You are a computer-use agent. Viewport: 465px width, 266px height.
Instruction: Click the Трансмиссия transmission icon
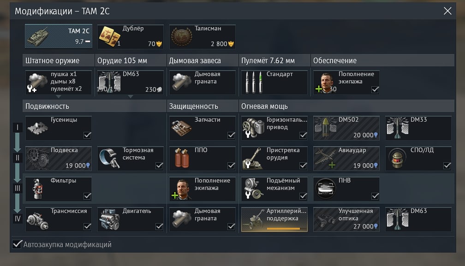[38, 221]
